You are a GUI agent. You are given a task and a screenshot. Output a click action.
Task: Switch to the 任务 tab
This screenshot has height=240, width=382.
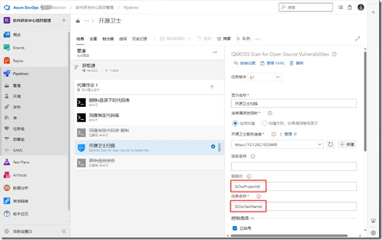point(80,39)
